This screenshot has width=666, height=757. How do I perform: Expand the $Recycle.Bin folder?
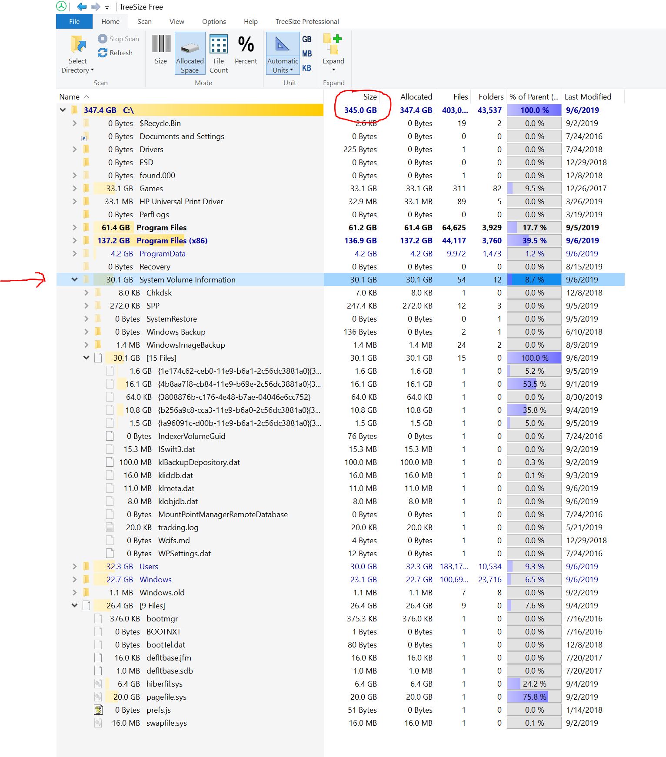[74, 123]
